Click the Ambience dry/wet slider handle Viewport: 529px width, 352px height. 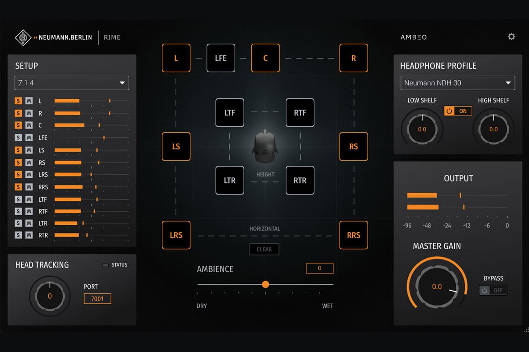coord(265,284)
